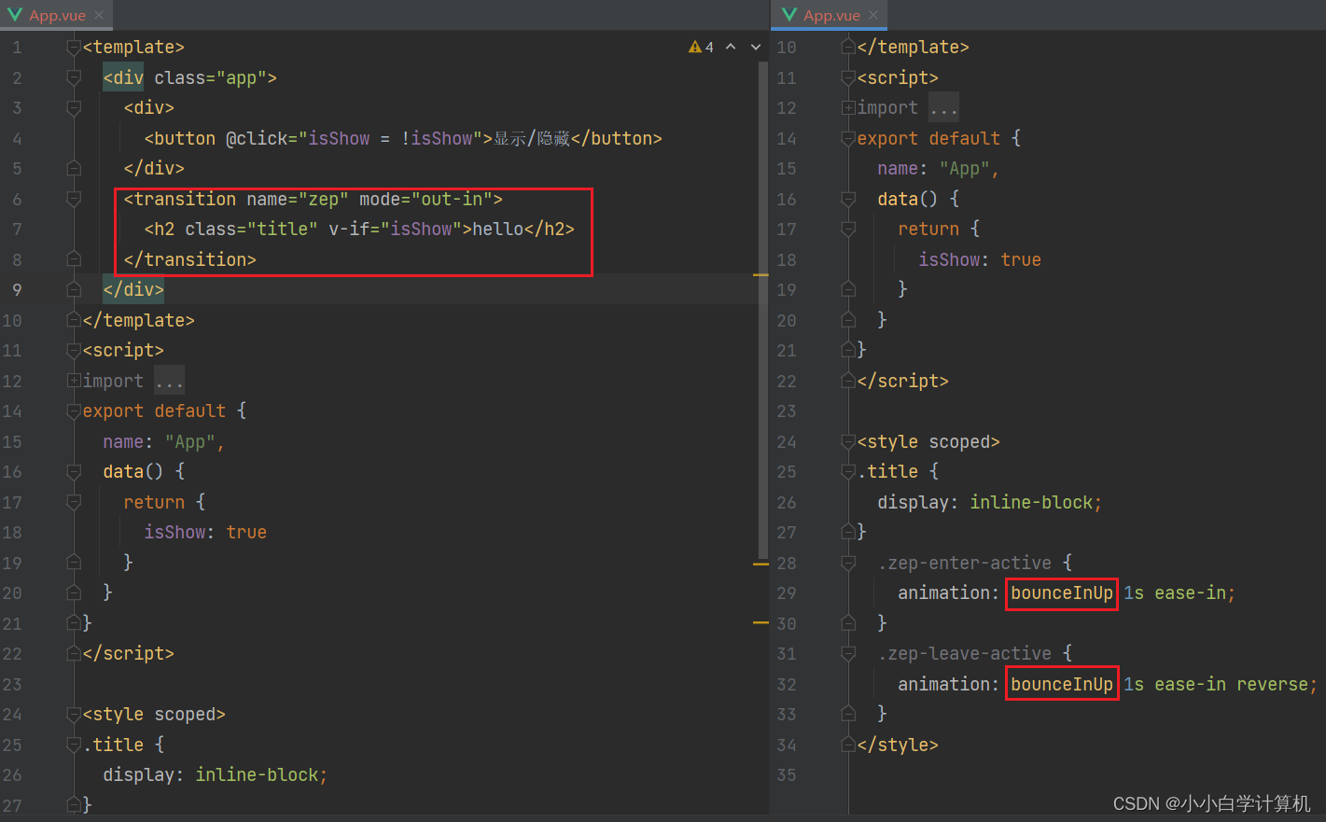Screen dimensions: 1326x822
Task: Click '1s ease-in;' on line 29
Action: (x=1179, y=593)
